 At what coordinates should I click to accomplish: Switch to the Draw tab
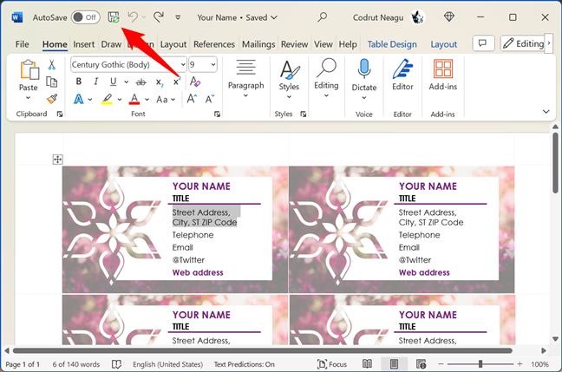(111, 44)
